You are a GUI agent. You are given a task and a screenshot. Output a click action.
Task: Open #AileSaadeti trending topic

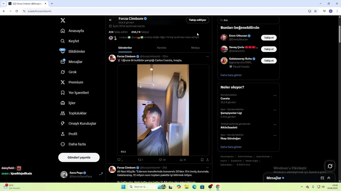[229, 128]
